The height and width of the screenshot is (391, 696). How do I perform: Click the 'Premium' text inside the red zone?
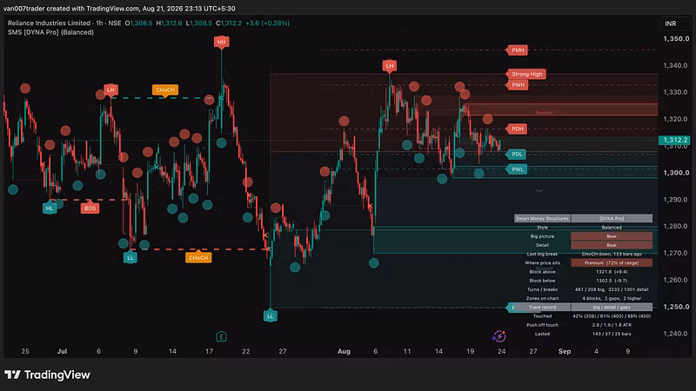544,113
